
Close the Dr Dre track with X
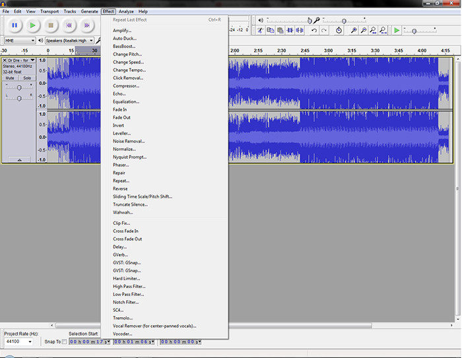[5, 60]
